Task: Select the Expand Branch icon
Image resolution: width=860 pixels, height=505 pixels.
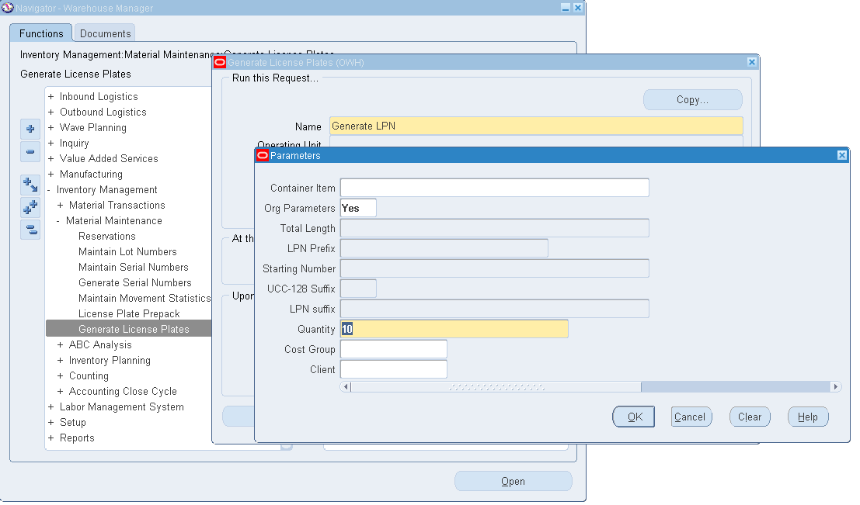Action: 30,185
